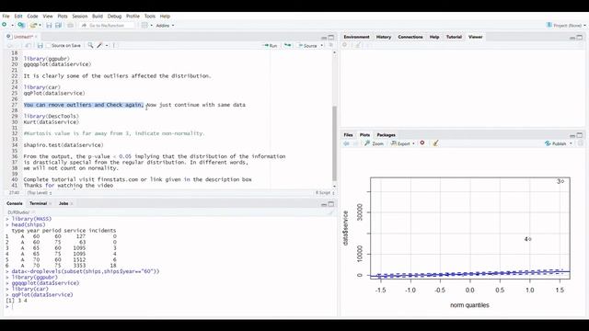The image size is (589, 331).
Task: Click the Publish button
Action: pyautogui.click(x=556, y=143)
